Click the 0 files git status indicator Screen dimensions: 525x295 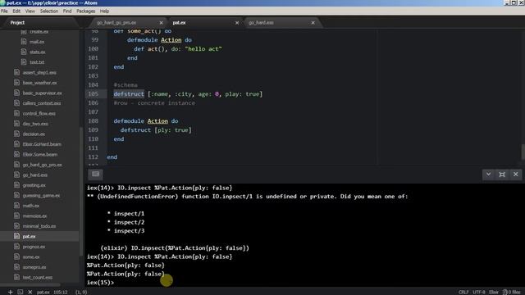512,293
